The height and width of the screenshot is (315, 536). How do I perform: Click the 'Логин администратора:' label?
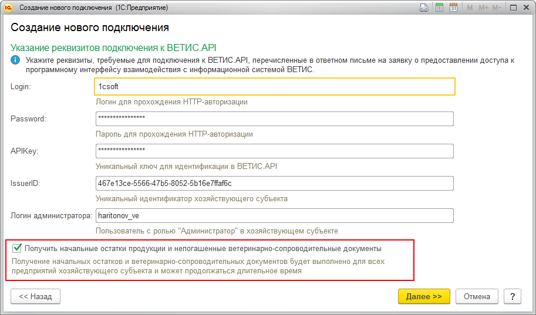[x=52, y=216]
